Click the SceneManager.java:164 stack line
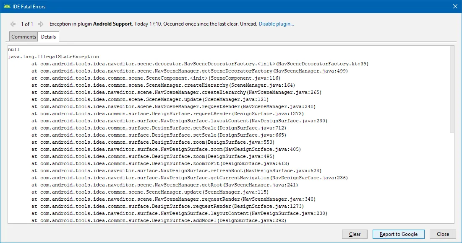 pos(163,85)
